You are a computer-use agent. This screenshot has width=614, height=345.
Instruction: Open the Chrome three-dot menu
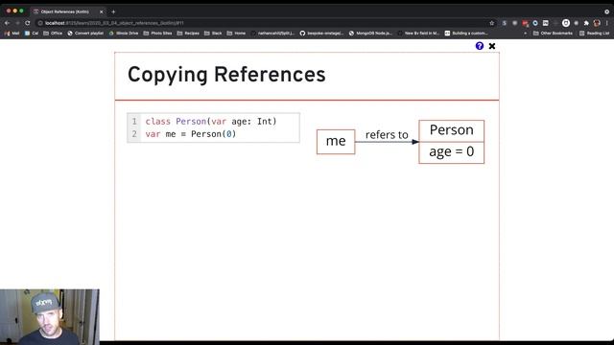click(607, 23)
